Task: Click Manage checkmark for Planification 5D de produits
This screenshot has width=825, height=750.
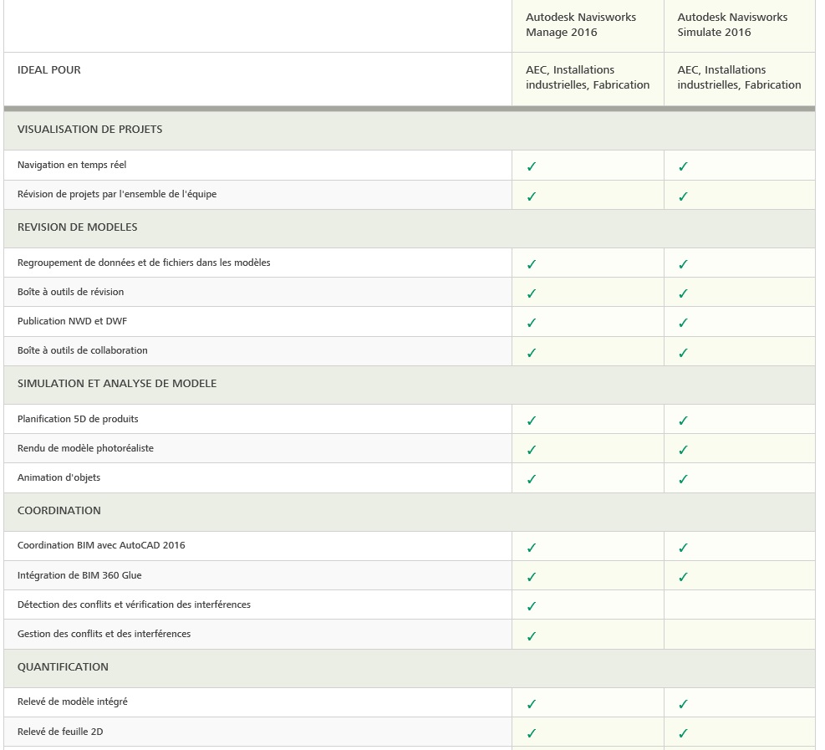Action: [x=532, y=421]
